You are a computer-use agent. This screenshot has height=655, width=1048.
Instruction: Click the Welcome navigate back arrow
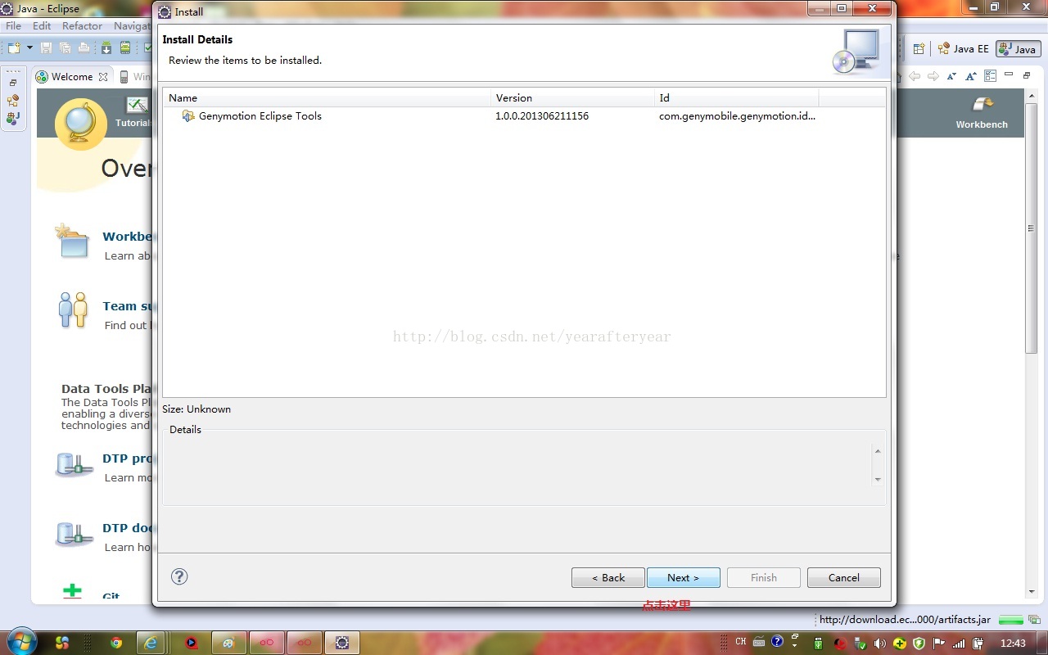[x=915, y=76]
